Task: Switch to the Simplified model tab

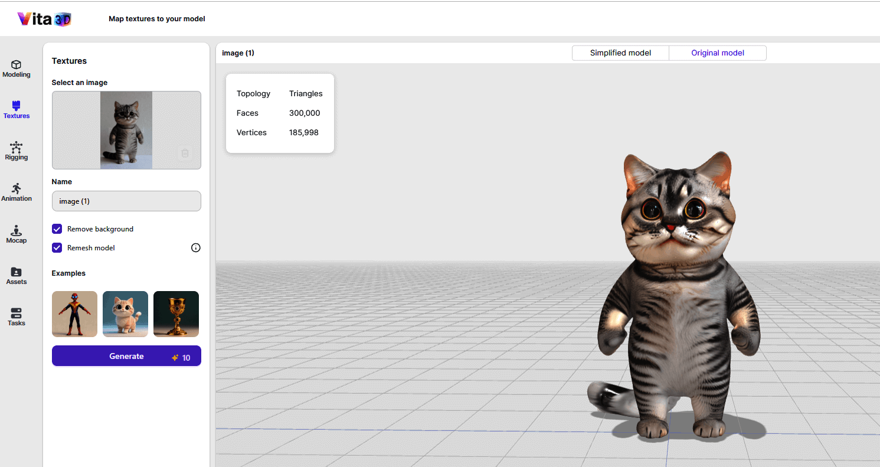Action: (x=620, y=53)
